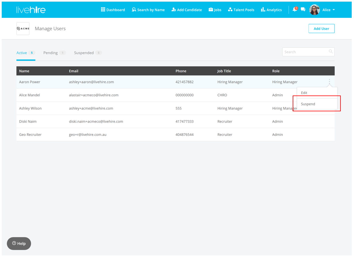Open the chat messages icon
354x258 pixels.
(x=303, y=9)
